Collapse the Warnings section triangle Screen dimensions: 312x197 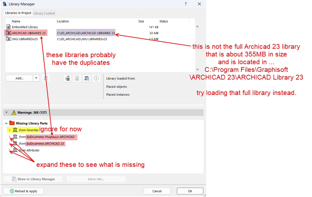(6, 113)
